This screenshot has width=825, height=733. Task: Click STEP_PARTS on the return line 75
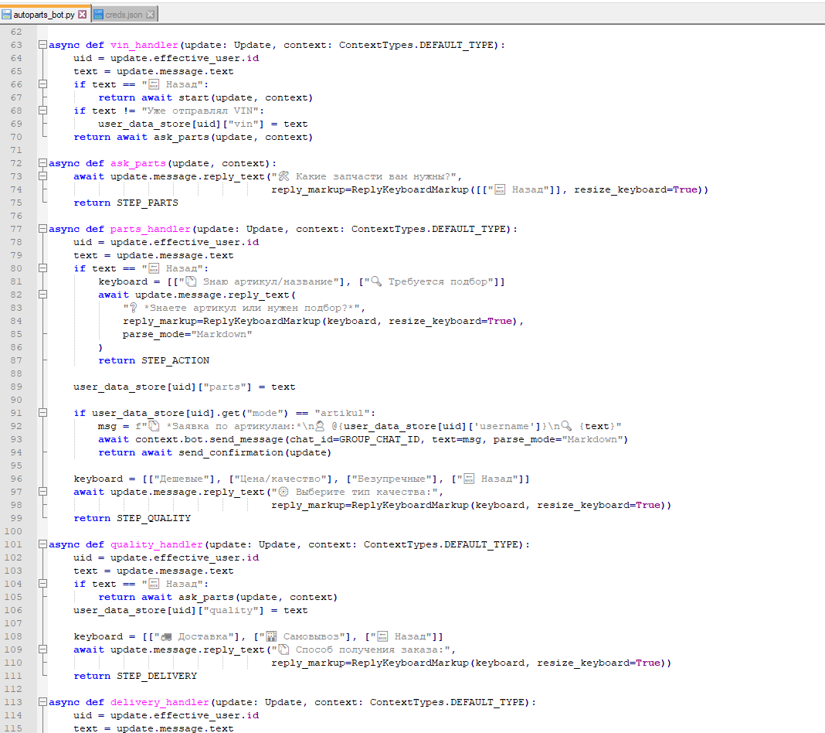coord(148,203)
